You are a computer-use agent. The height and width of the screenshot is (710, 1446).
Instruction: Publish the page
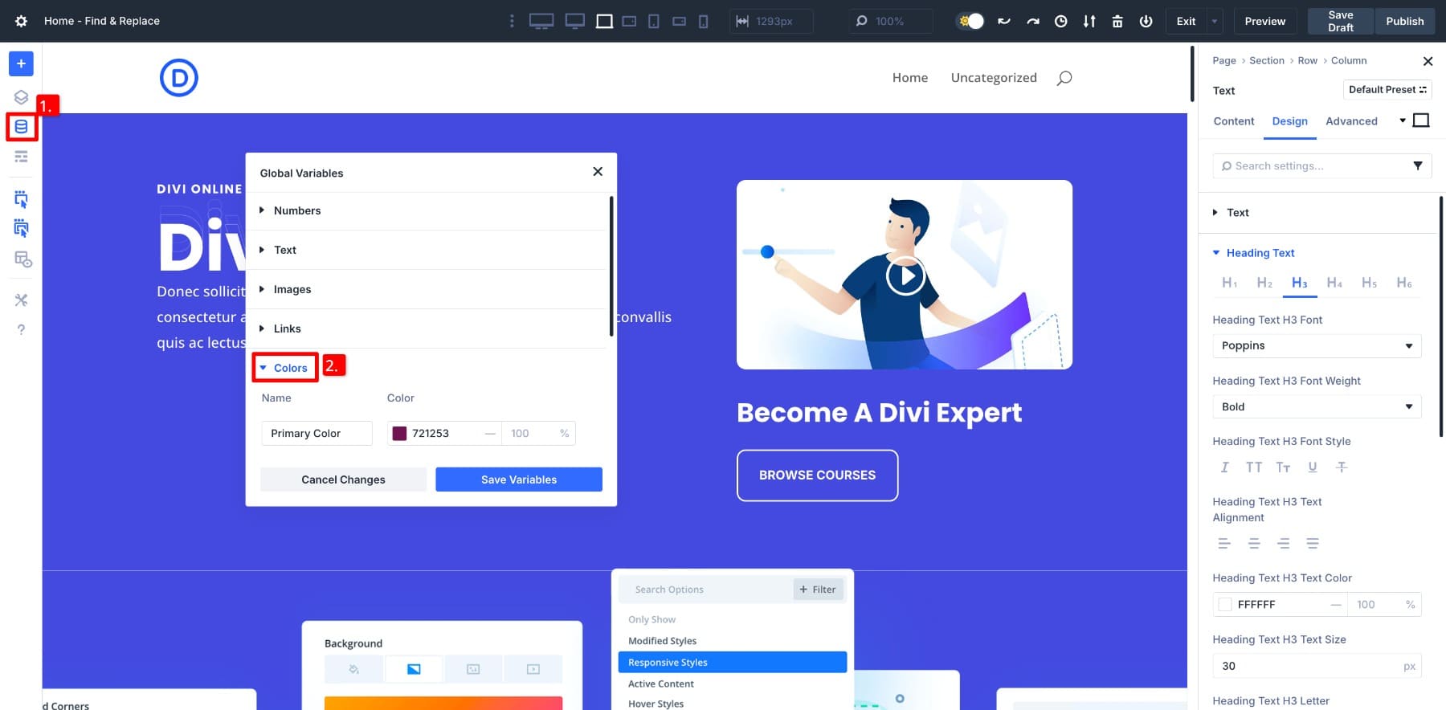click(x=1405, y=21)
